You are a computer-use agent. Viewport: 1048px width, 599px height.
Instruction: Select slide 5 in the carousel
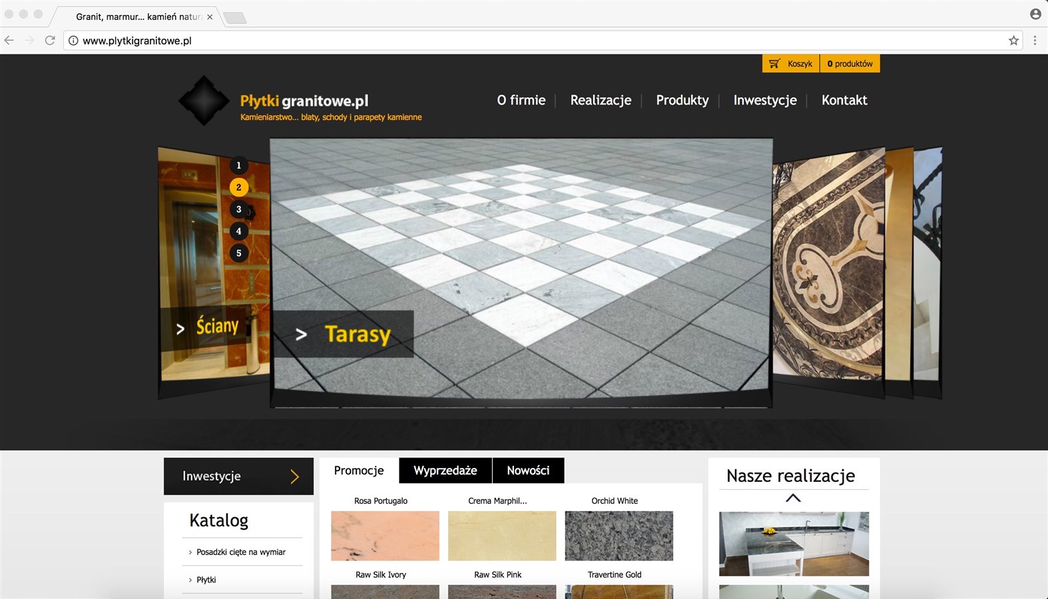[239, 254]
